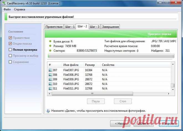
Task: Click the Стоп button
Action: pyautogui.click(x=123, y=101)
